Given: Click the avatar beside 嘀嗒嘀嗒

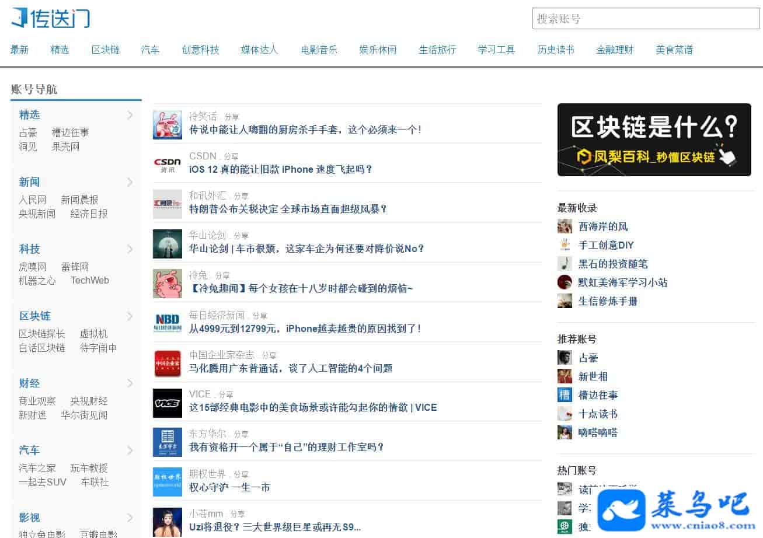Looking at the screenshot, I should 565,432.
